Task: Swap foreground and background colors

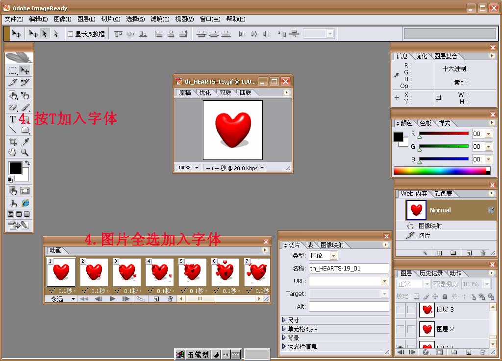Action: (27, 163)
